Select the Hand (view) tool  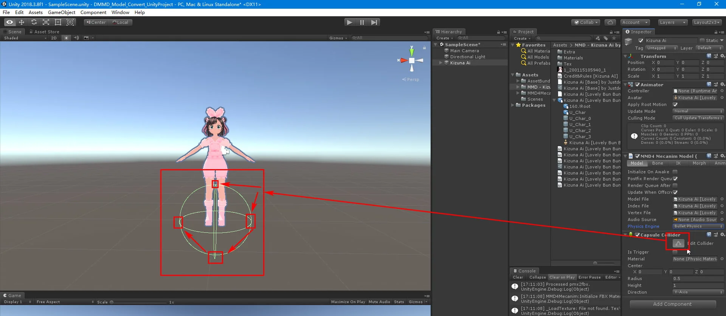[x=9, y=22]
